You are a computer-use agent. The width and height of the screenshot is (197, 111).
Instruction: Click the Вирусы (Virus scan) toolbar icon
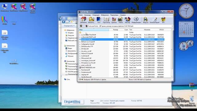[146, 20]
